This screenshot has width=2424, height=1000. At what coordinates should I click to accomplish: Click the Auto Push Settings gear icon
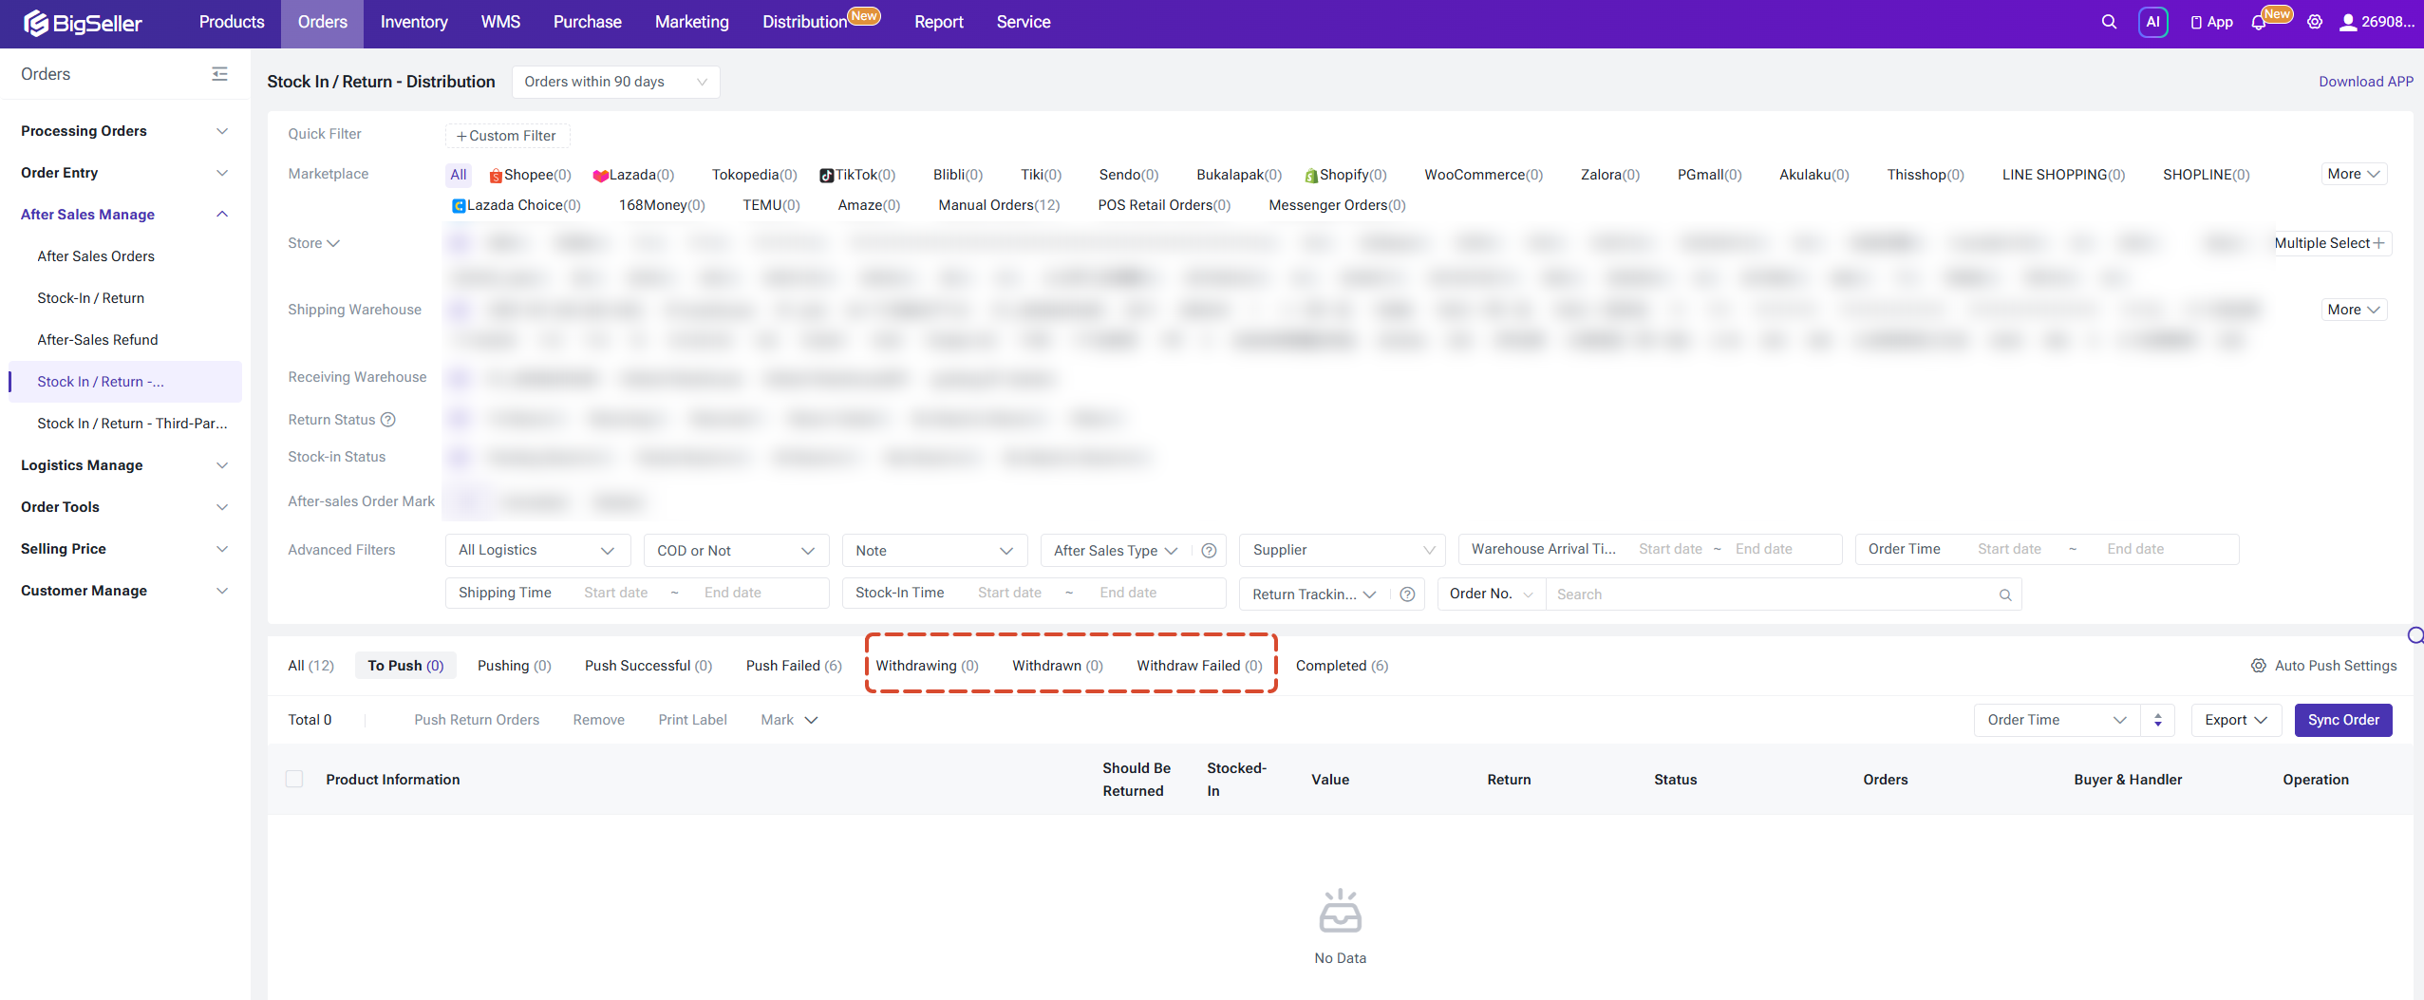(x=2259, y=666)
